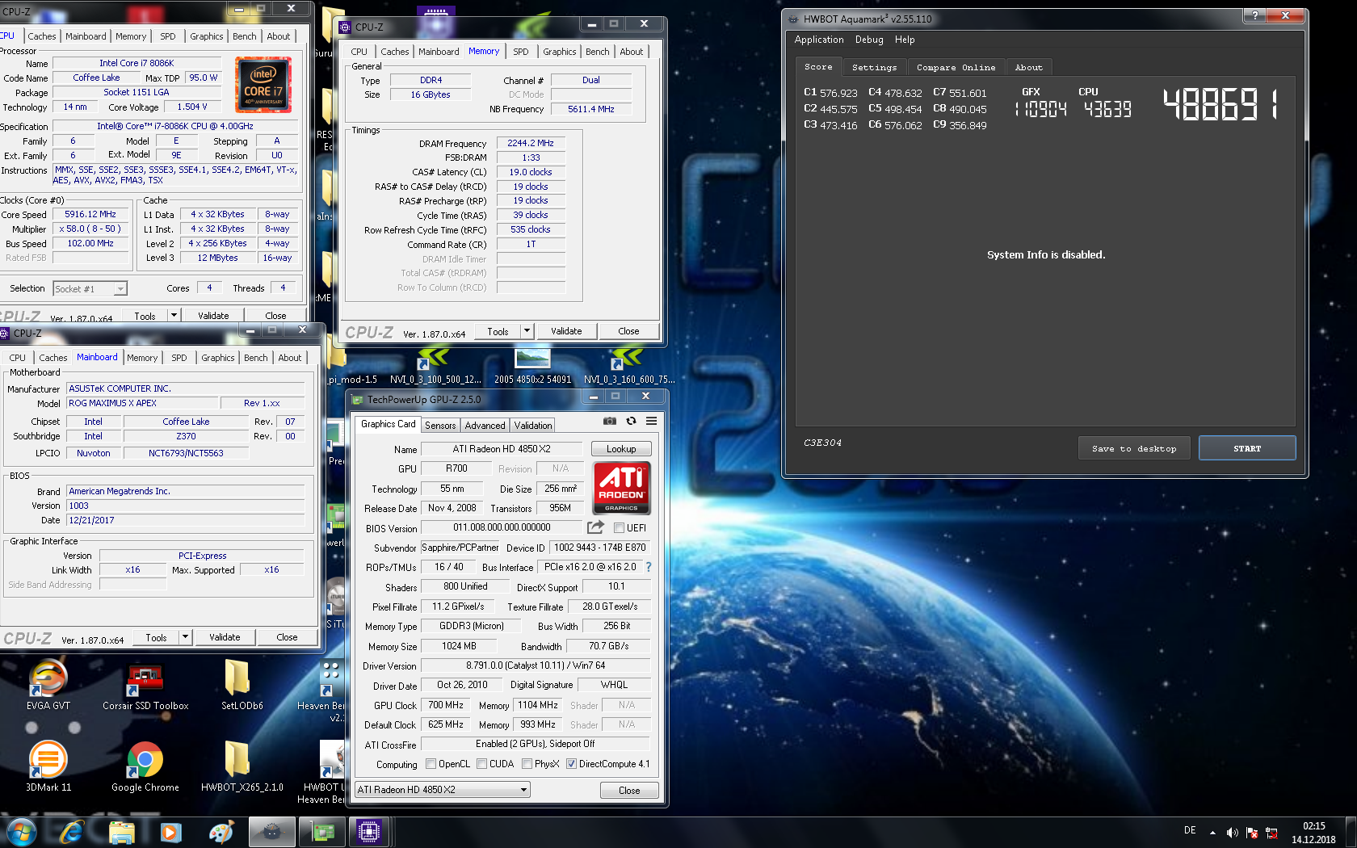The width and height of the screenshot is (1357, 848).
Task: Open EVGA GVT desktop icon
Action: (x=48, y=684)
